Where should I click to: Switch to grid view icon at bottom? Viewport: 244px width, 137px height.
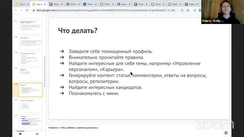click(37, 134)
